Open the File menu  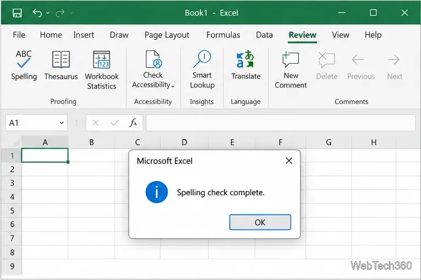pos(19,35)
